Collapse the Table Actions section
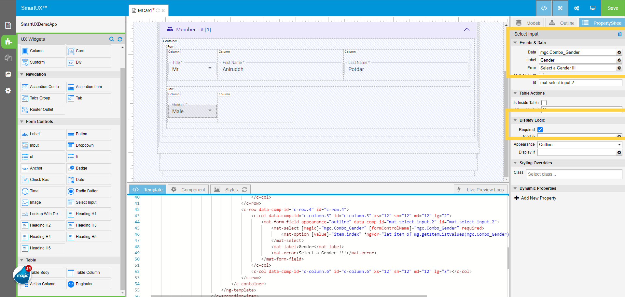The image size is (625, 297). tap(515, 93)
